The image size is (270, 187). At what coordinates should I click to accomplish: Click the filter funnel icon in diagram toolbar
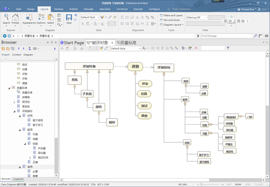(228, 48)
